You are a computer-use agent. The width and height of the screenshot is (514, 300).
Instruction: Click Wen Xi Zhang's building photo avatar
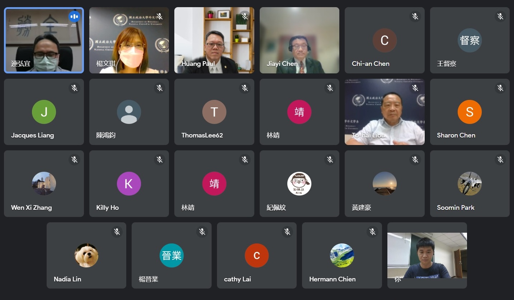click(x=44, y=184)
